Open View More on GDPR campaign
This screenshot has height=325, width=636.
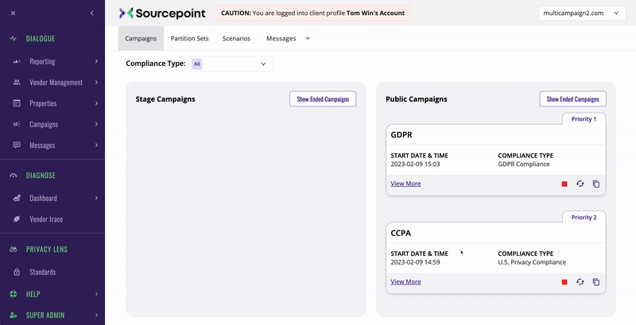click(x=405, y=184)
